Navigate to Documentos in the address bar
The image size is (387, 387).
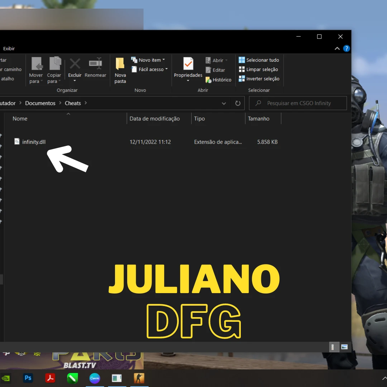point(40,103)
